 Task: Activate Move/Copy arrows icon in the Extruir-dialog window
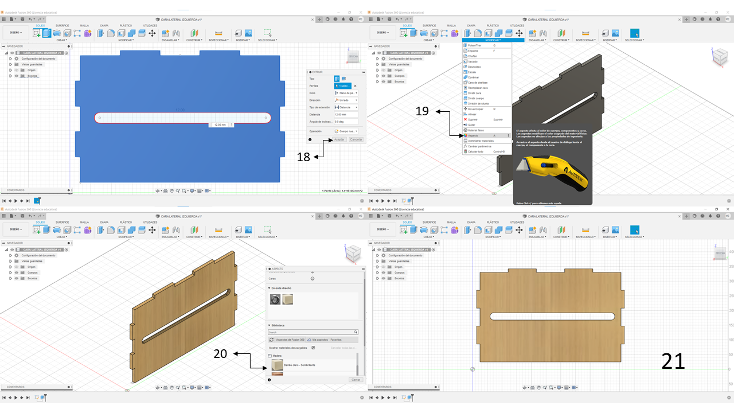click(x=152, y=33)
